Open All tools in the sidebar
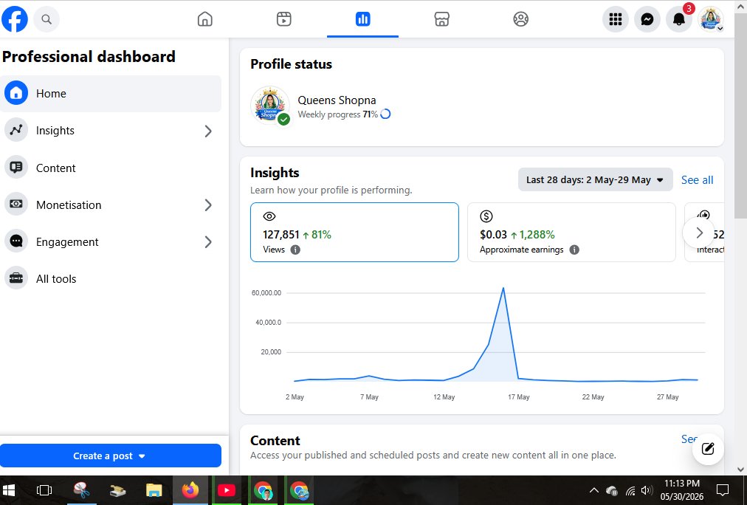The width and height of the screenshot is (747, 505). tap(111, 278)
